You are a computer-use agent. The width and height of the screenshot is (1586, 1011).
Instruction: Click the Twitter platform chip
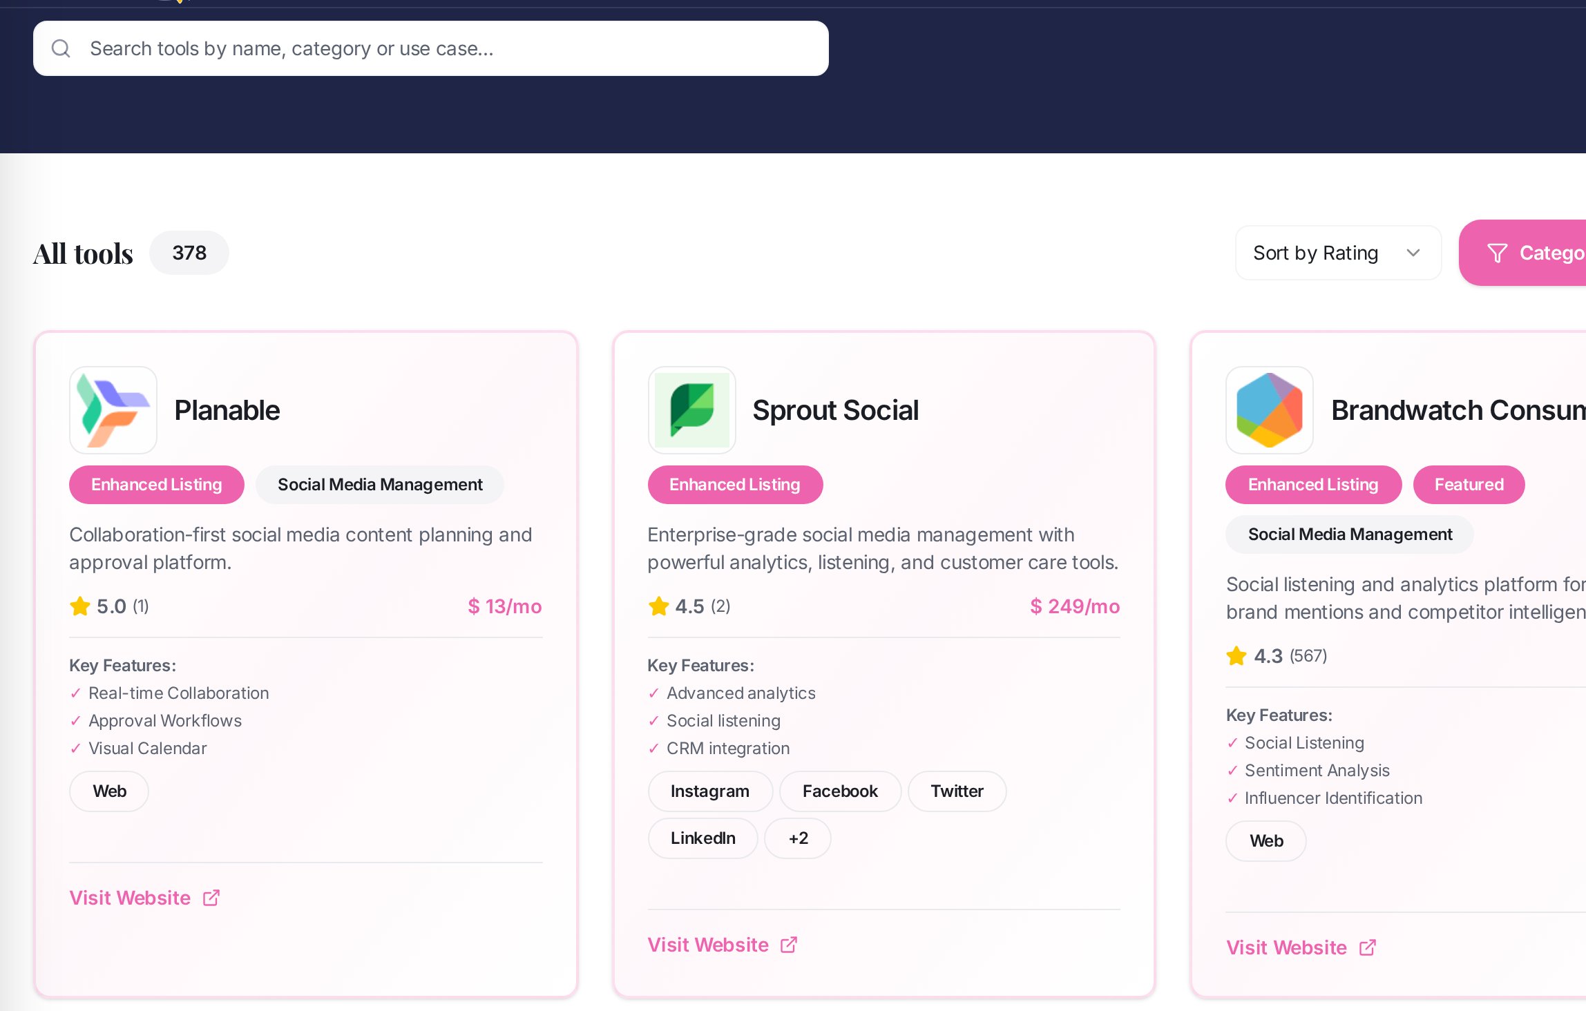click(957, 791)
